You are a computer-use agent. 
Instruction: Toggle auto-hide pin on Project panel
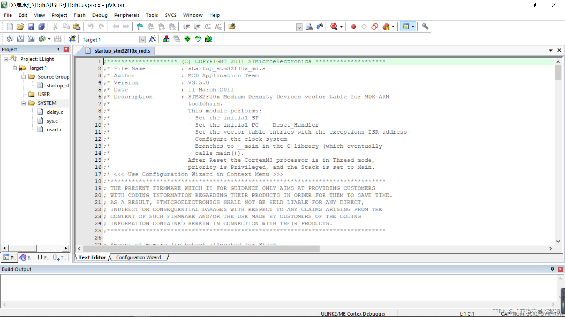58,49
